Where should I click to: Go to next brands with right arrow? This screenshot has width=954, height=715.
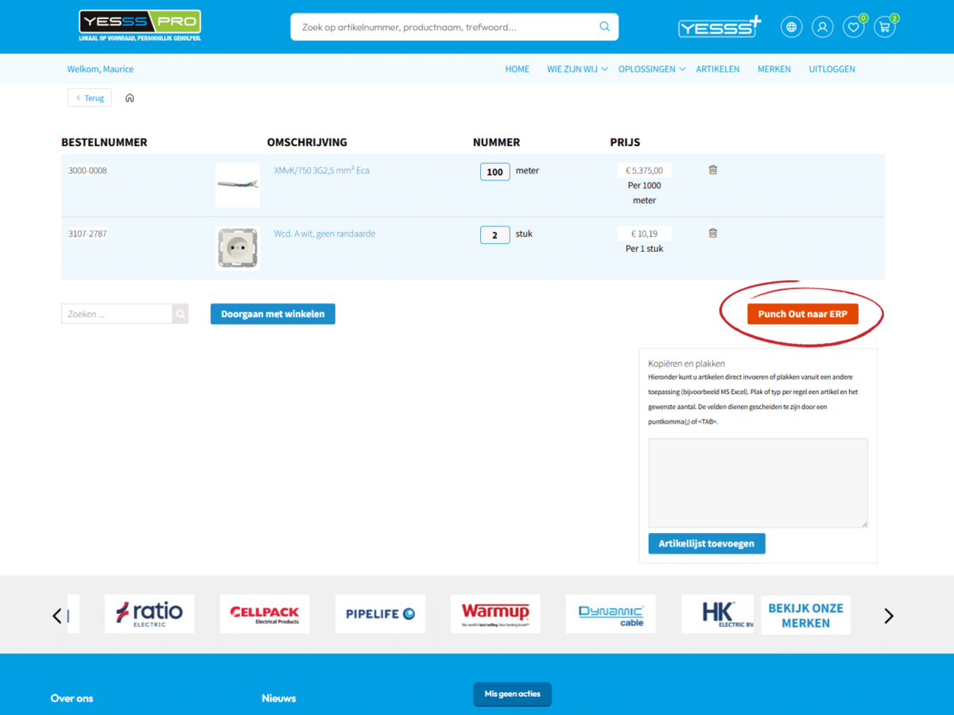889,616
